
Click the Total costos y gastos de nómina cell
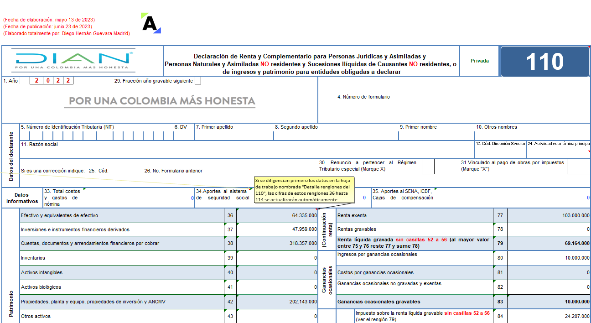119,198
